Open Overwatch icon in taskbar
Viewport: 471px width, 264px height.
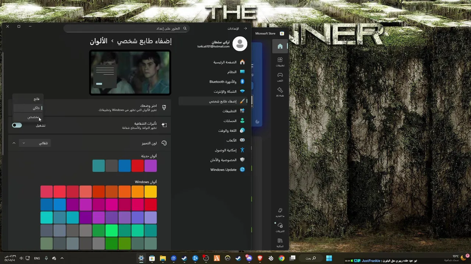point(227,258)
